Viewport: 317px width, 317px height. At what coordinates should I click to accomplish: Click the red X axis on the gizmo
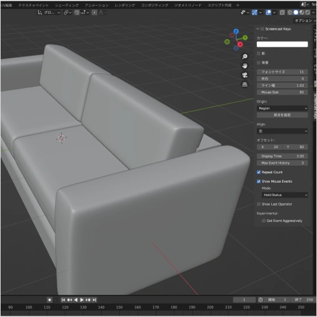pyautogui.click(x=240, y=44)
